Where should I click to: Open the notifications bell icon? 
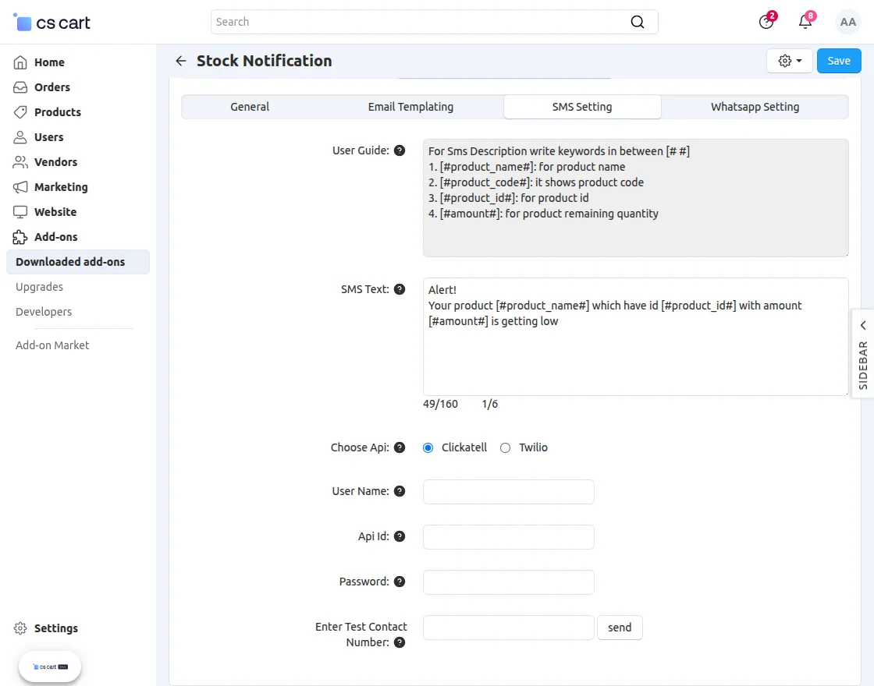click(x=805, y=22)
